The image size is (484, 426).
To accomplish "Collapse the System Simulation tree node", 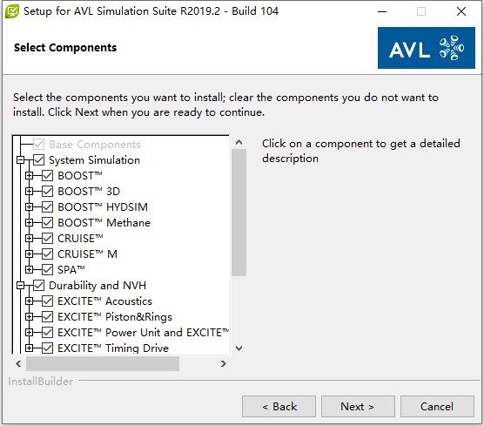I will [21, 160].
